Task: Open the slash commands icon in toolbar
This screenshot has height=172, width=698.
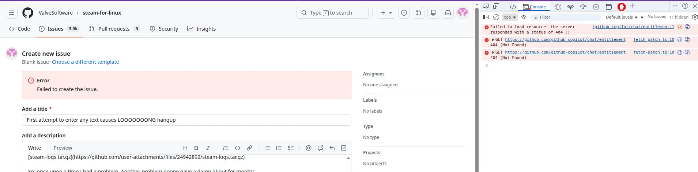Action: point(344,148)
